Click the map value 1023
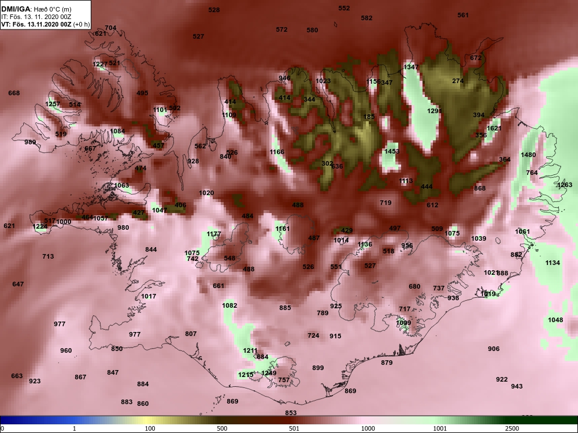The image size is (578, 433). click(x=323, y=81)
